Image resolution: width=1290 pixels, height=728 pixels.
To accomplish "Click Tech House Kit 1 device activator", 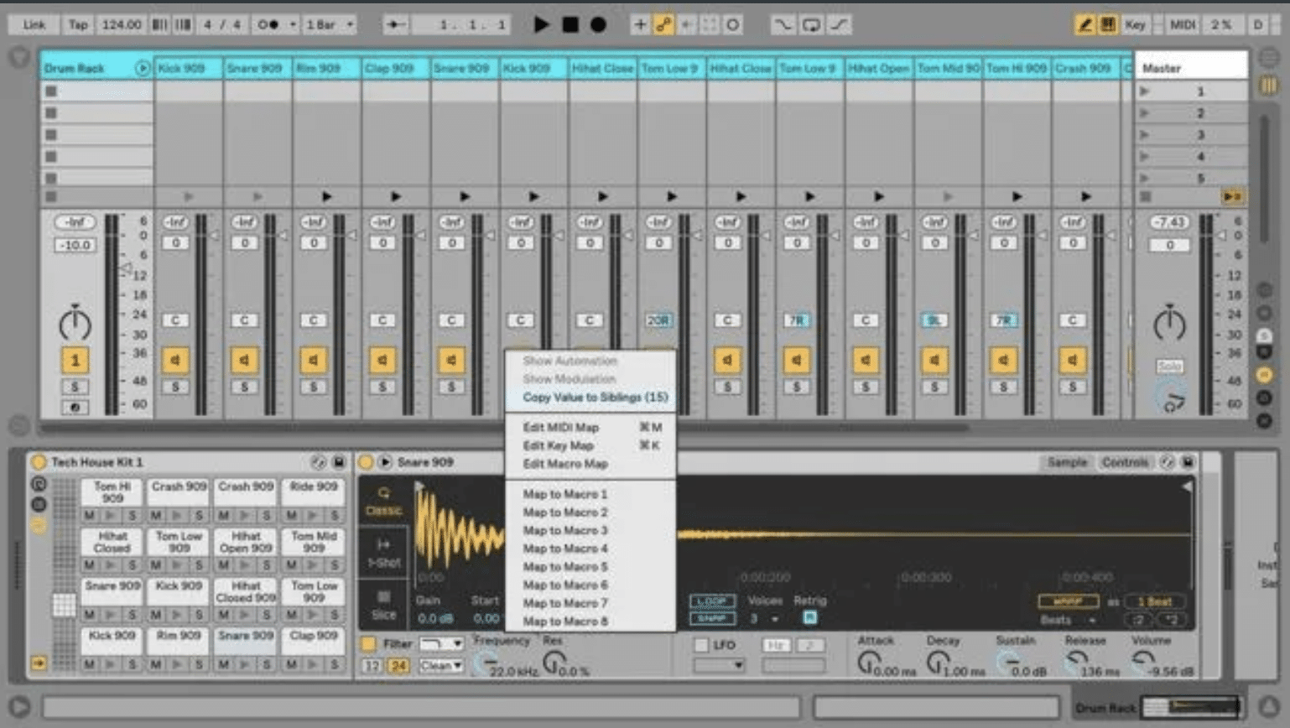I will [39, 462].
